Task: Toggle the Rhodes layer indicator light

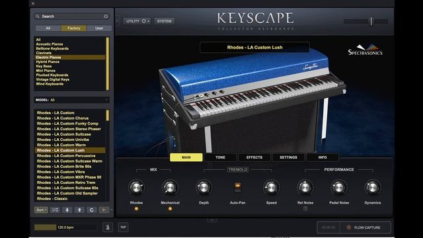Action: tap(136, 209)
